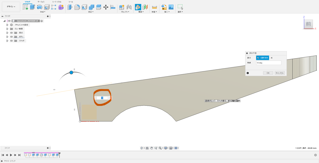This screenshot has width=319, height=163.
Task: Click the 前 face of ViewCube
Action: (308, 24)
